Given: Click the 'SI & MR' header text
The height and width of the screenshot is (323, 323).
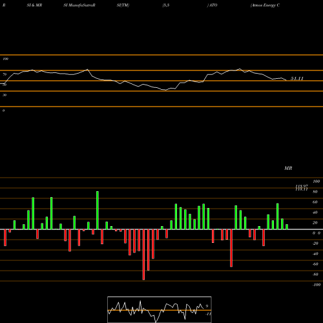Looking at the screenshot, I should coord(34,5).
